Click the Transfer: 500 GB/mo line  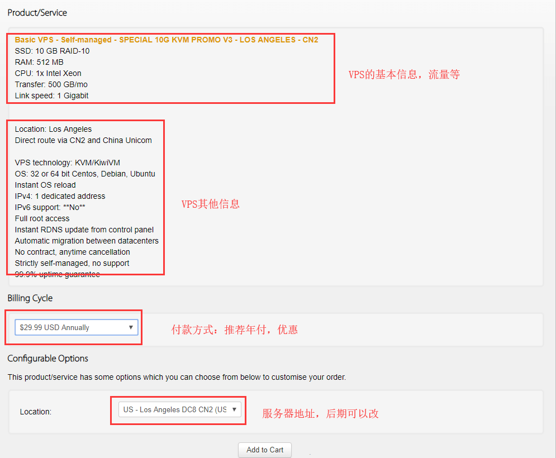(51, 84)
